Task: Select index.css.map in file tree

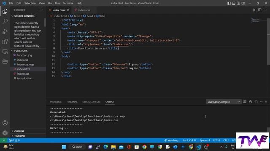Action: tap(25, 64)
